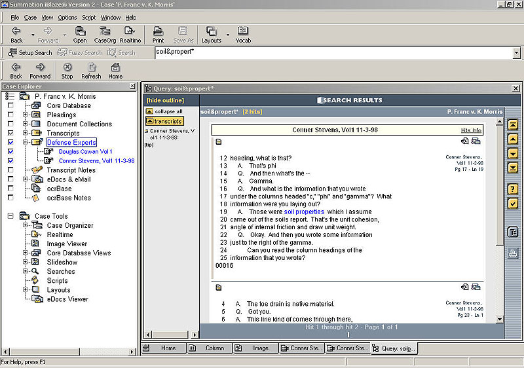Click Setup Search icon
This screenshot has height=368, width=524.
tap(30, 52)
